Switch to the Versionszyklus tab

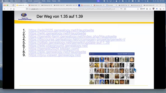coord(86,5)
